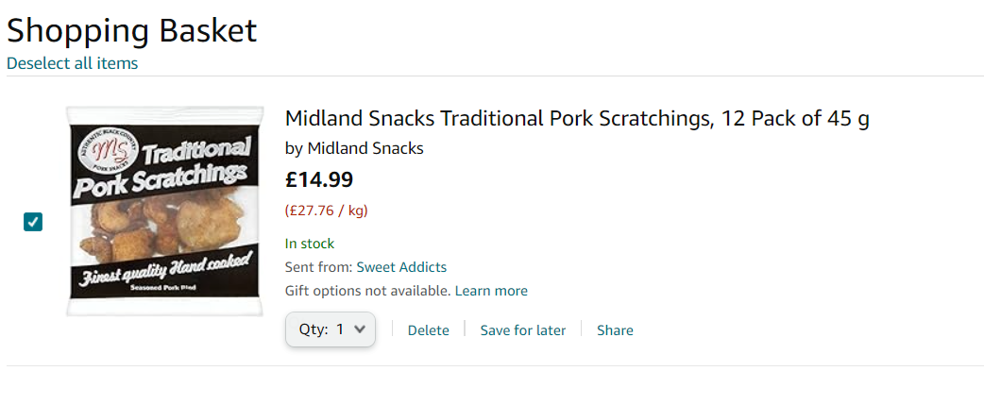The width and height of the screenshot is (984, 405).
Task: Click the £27.76 / kg unit price
Action: pyautogui.click(x=326, y=211)
